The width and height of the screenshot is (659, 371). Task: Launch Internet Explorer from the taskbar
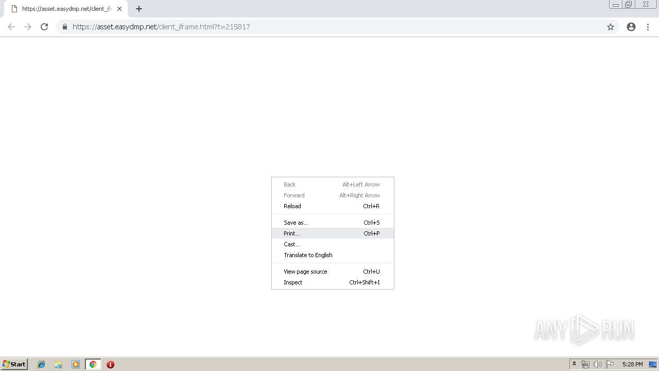pyautogui.click(x=41, y=364)
